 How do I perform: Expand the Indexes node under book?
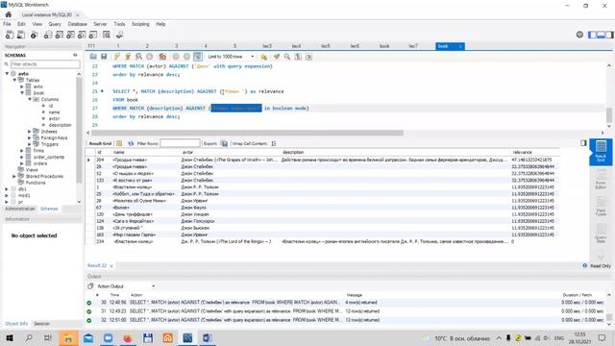tap(30, 132)
